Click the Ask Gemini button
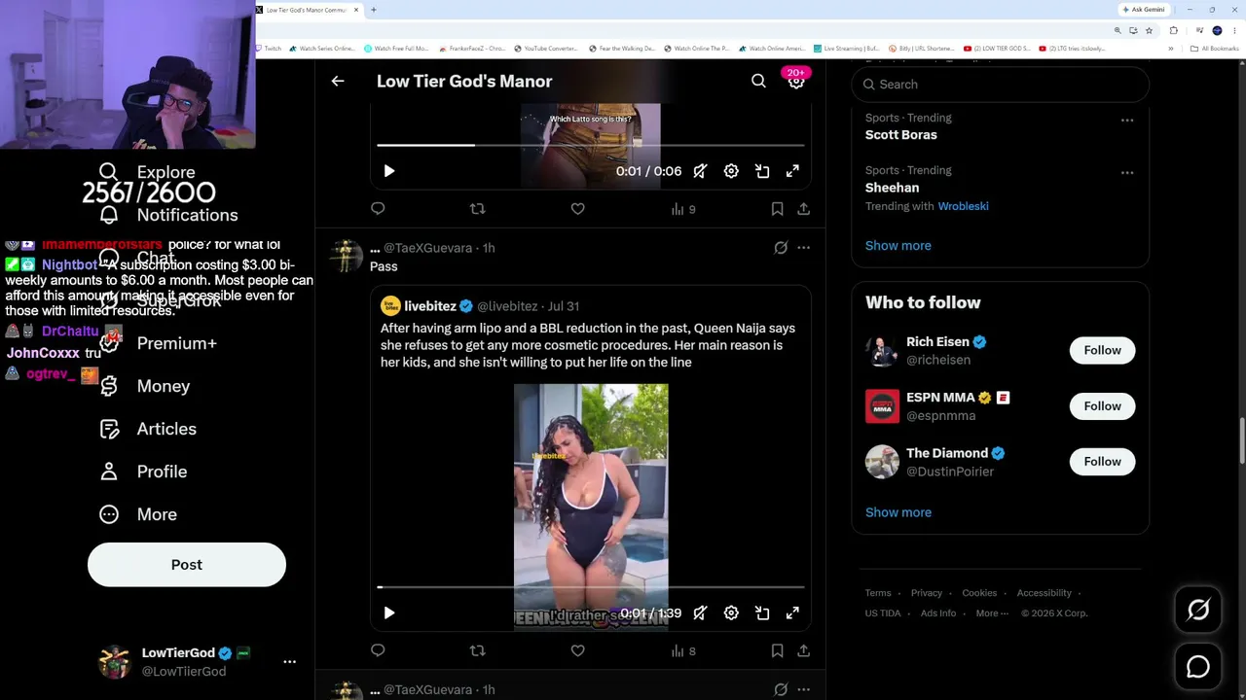1246x700 pixels. coord(1144,10)
